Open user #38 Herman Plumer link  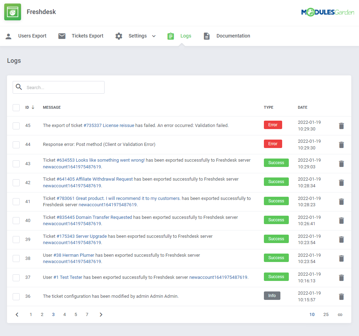click(x=74, y=255)
